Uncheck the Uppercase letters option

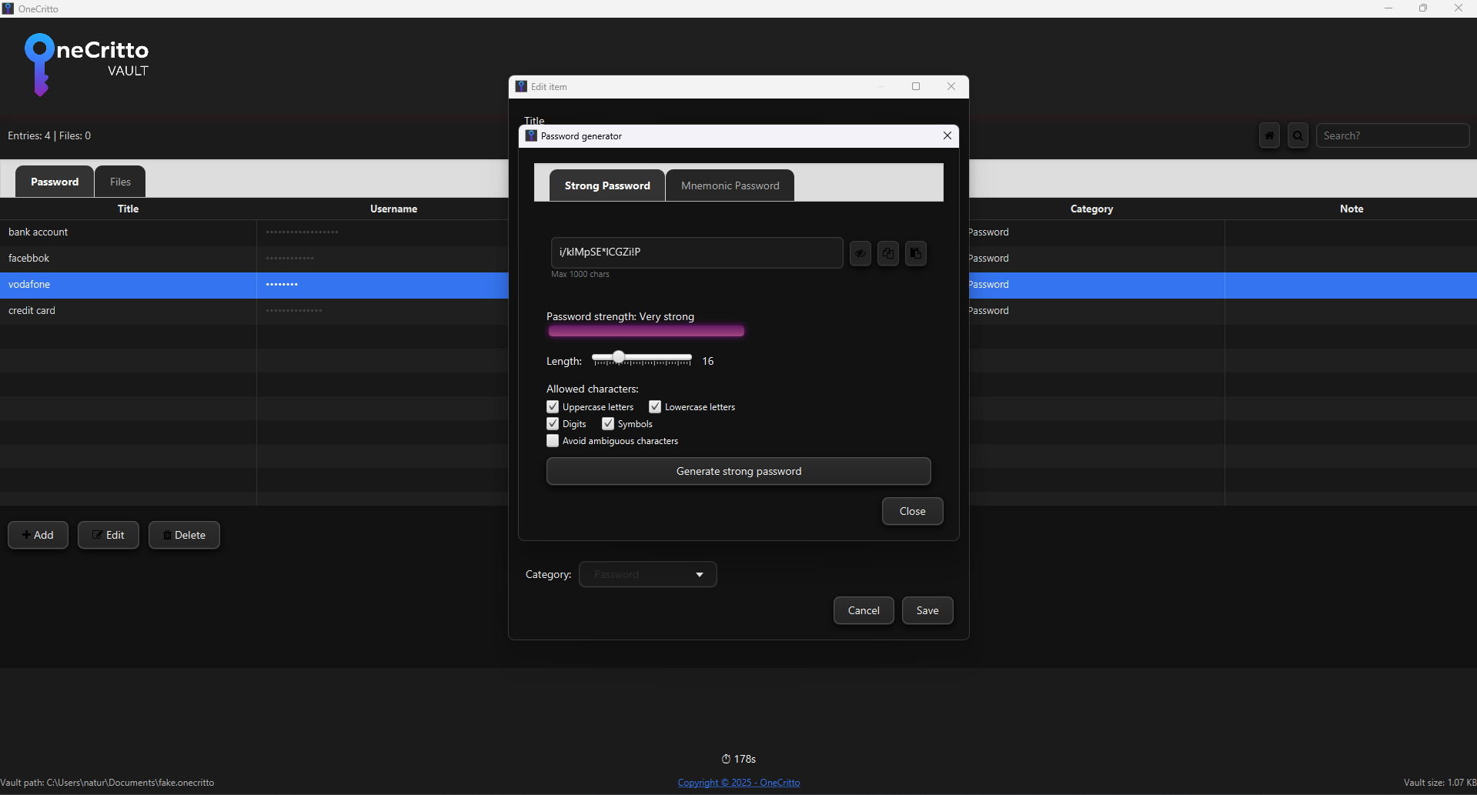click(x=553, y=406)
